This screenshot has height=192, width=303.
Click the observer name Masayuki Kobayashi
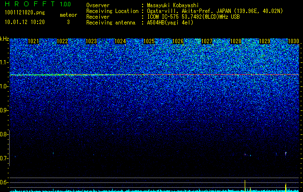173,5
